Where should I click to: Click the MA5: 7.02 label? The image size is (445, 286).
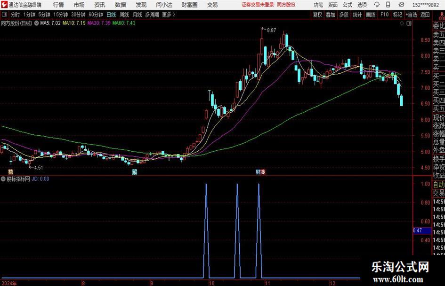click(x=50, y=23)
